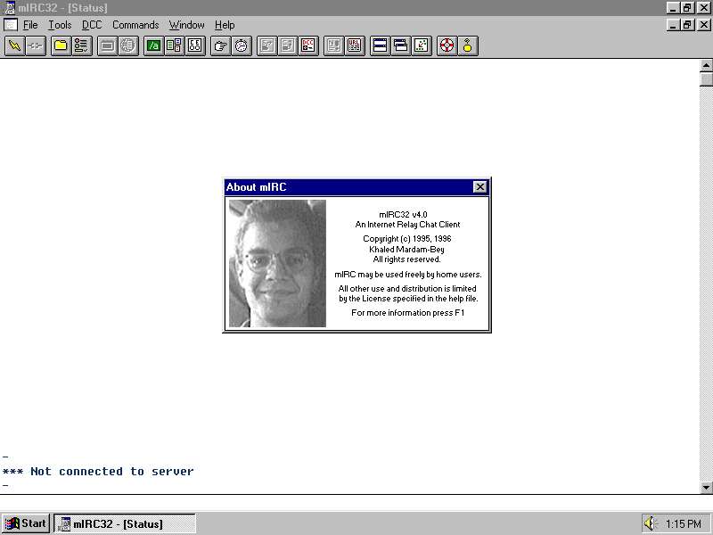Click the 'All rights reserved.' line
Image resolution: width=713 pixels, height=535 pixels.
(407, 259)
